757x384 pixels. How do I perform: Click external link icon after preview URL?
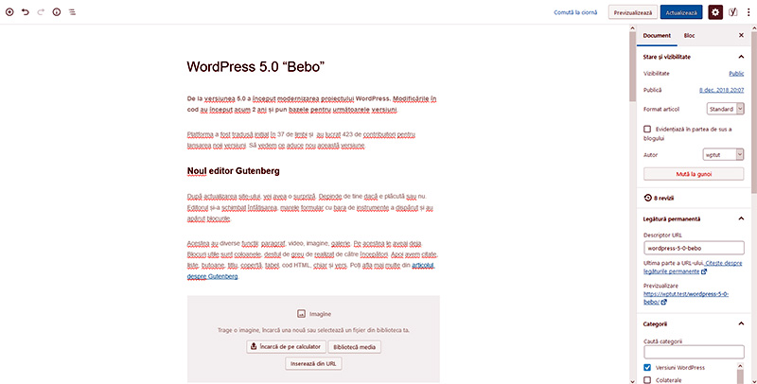pos(664,302)
